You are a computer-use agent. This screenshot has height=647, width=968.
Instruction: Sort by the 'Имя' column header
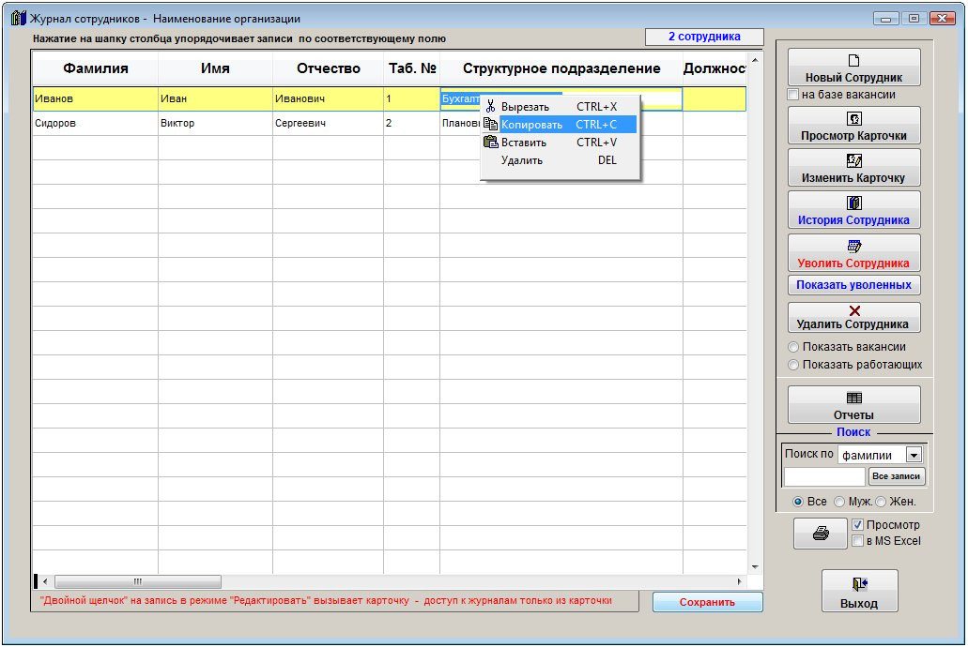pos(215,68)
